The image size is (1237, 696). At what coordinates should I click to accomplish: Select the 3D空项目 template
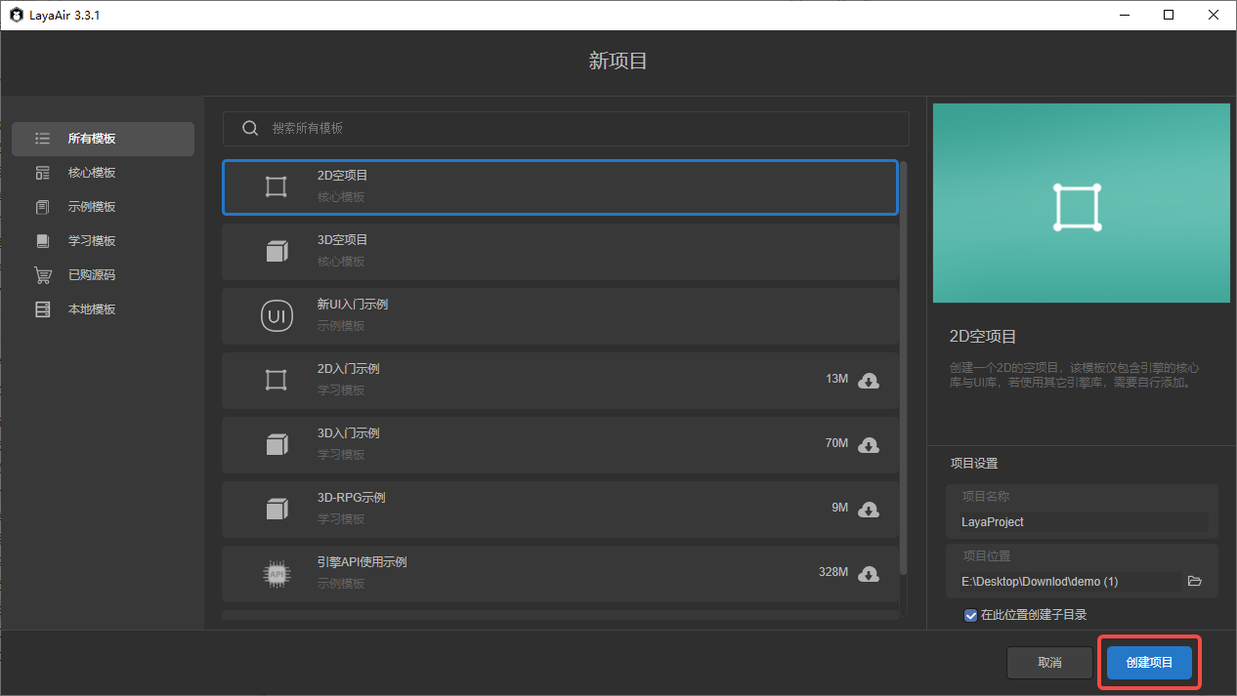click(x=560, y=251)
